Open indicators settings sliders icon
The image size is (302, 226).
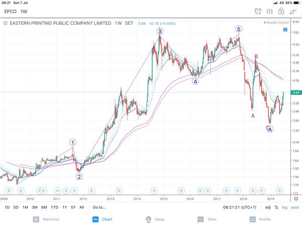[270, 12]
